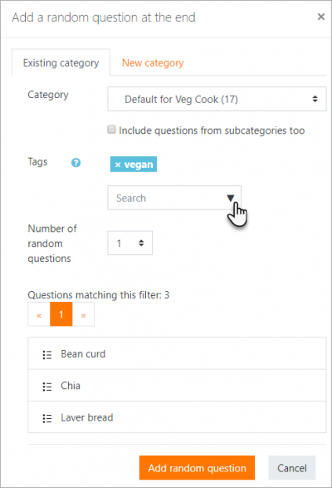The height and width of the screenshot is (488, 332).
Task: Open the number of random questions selector
Action: tap(130, 243)
